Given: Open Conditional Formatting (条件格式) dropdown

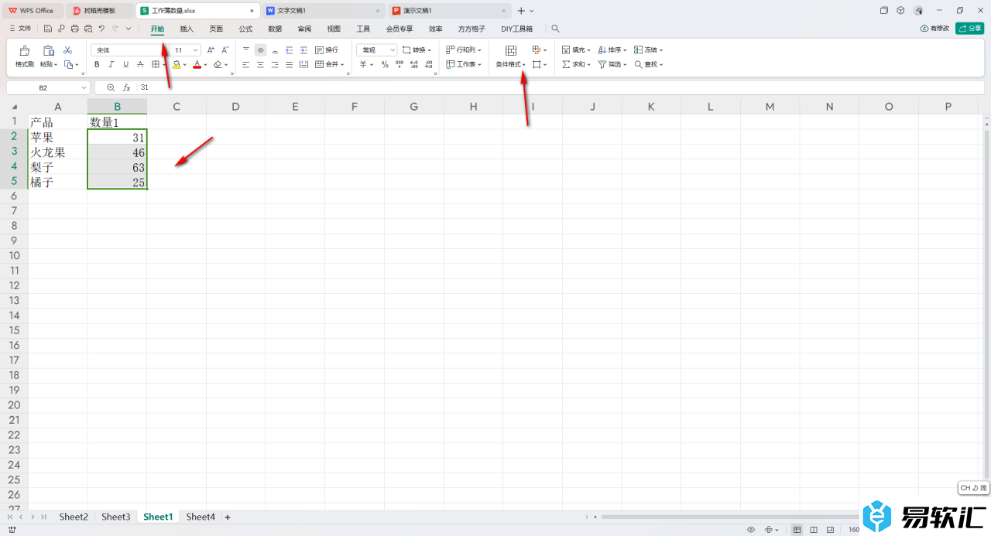Looking at the screenshot, I should pos(511,65).
